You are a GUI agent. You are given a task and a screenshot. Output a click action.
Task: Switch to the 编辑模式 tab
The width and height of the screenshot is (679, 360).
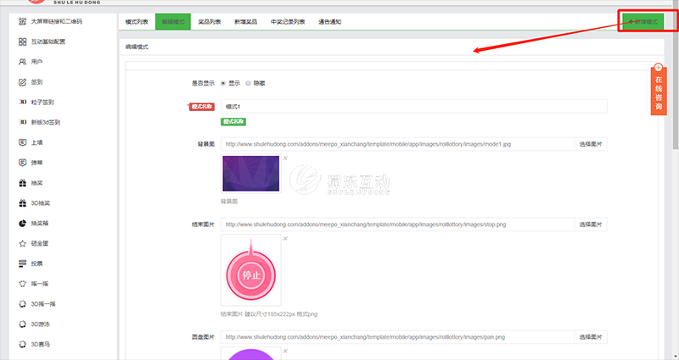click(173, 22)
